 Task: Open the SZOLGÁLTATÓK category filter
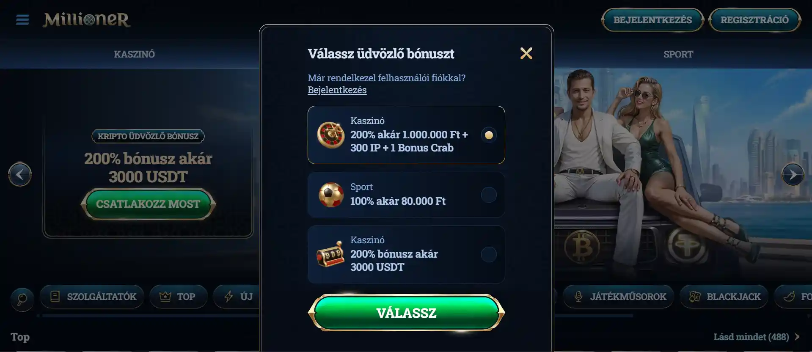click(92, 297)
